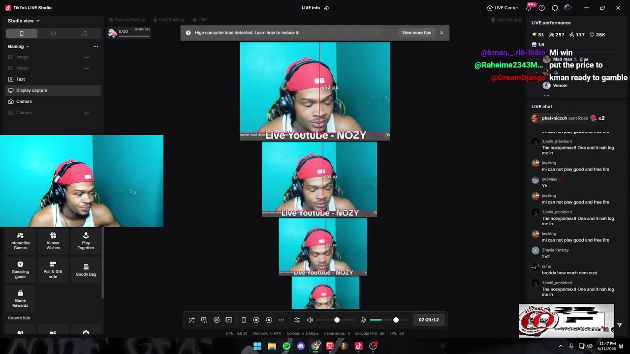Open more options in bottom toolbar
Viewport: 630px width, 354px height.
pos(281,320)
